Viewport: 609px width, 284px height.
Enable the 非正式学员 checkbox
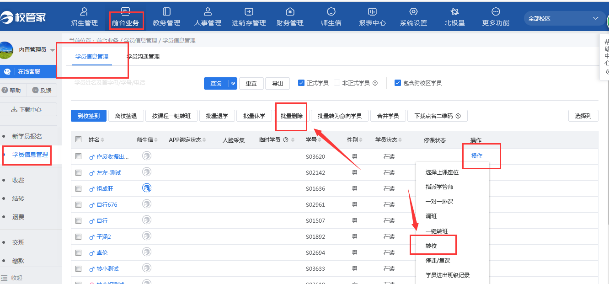[x=337, y=83]
